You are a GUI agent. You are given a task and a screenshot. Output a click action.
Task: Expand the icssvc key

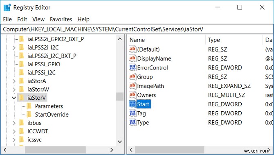click(14, 140)
